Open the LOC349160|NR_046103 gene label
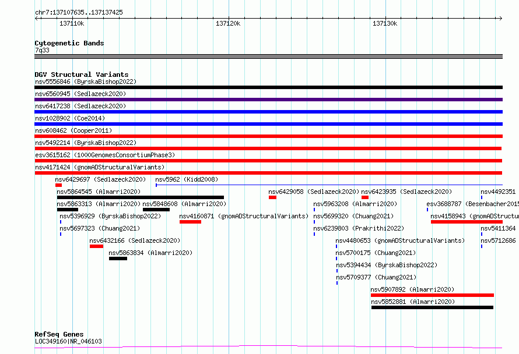Viewport: 519px width, 354px height. point(68,341)
